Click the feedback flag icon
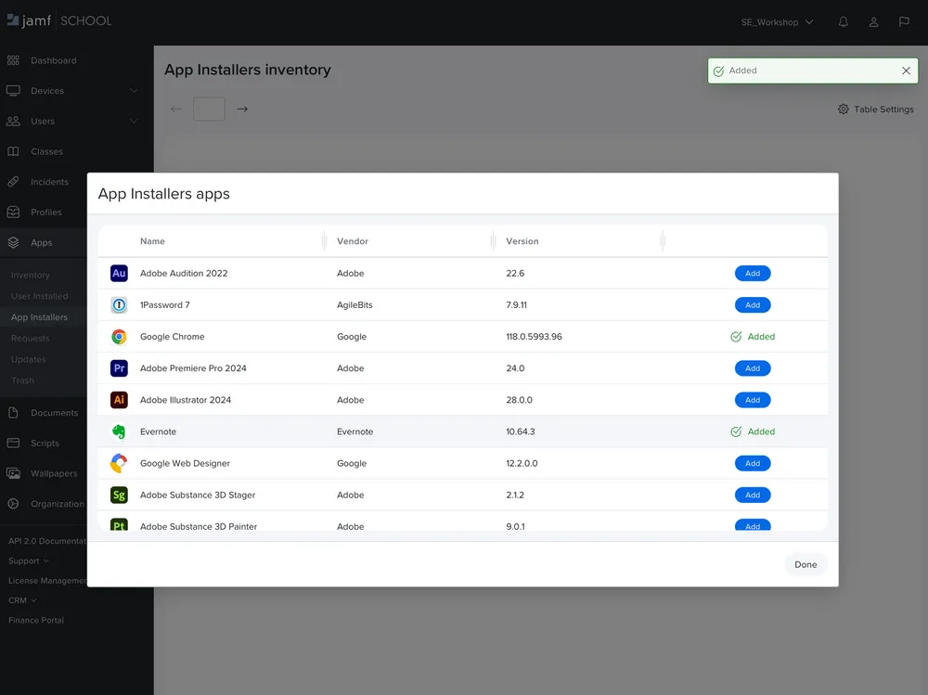Viewport: 928px width, 695px height. [904, 21]
